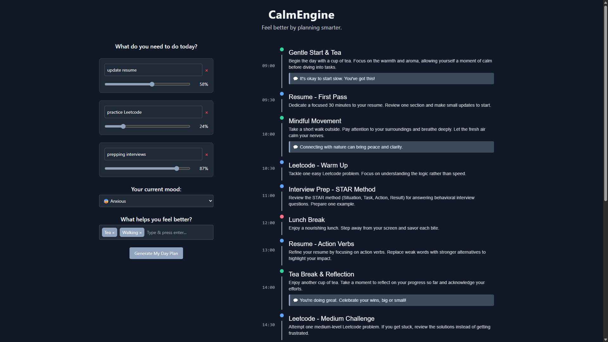Delete the practice Leetcode task
Viewport: 608px width, 342px height.
pyautogui.click(x=206, y=113)
